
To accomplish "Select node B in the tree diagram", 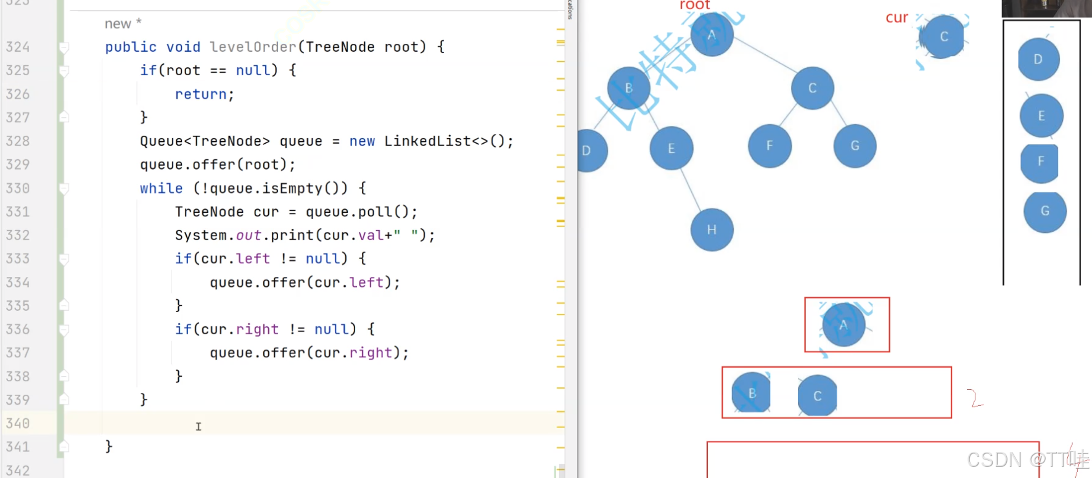I will 628,88.
